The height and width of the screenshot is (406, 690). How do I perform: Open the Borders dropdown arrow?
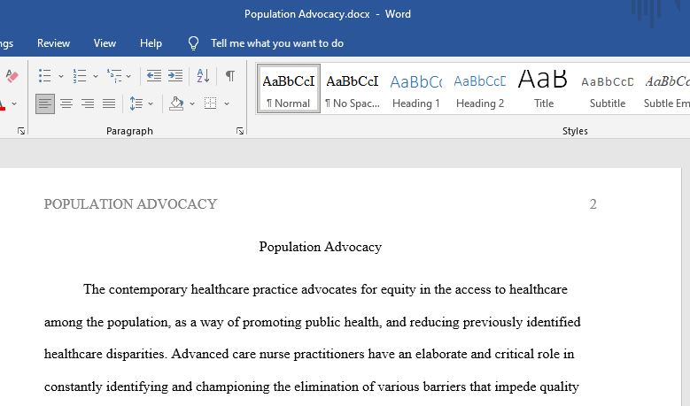pos(227,103)
